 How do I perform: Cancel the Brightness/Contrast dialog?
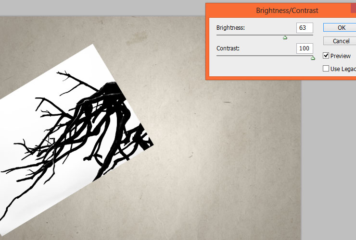pyautogui.click(x=340, y=41)
